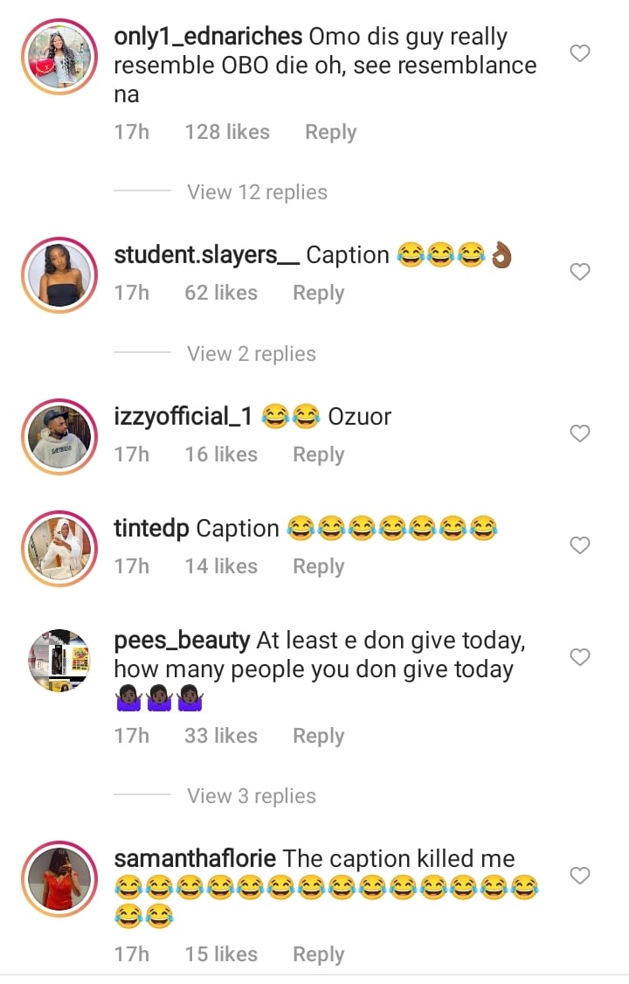The image size is (629, 984).
Task: Like pees_beauty's comment with heart icon
Action: click(x=580, y=657)
